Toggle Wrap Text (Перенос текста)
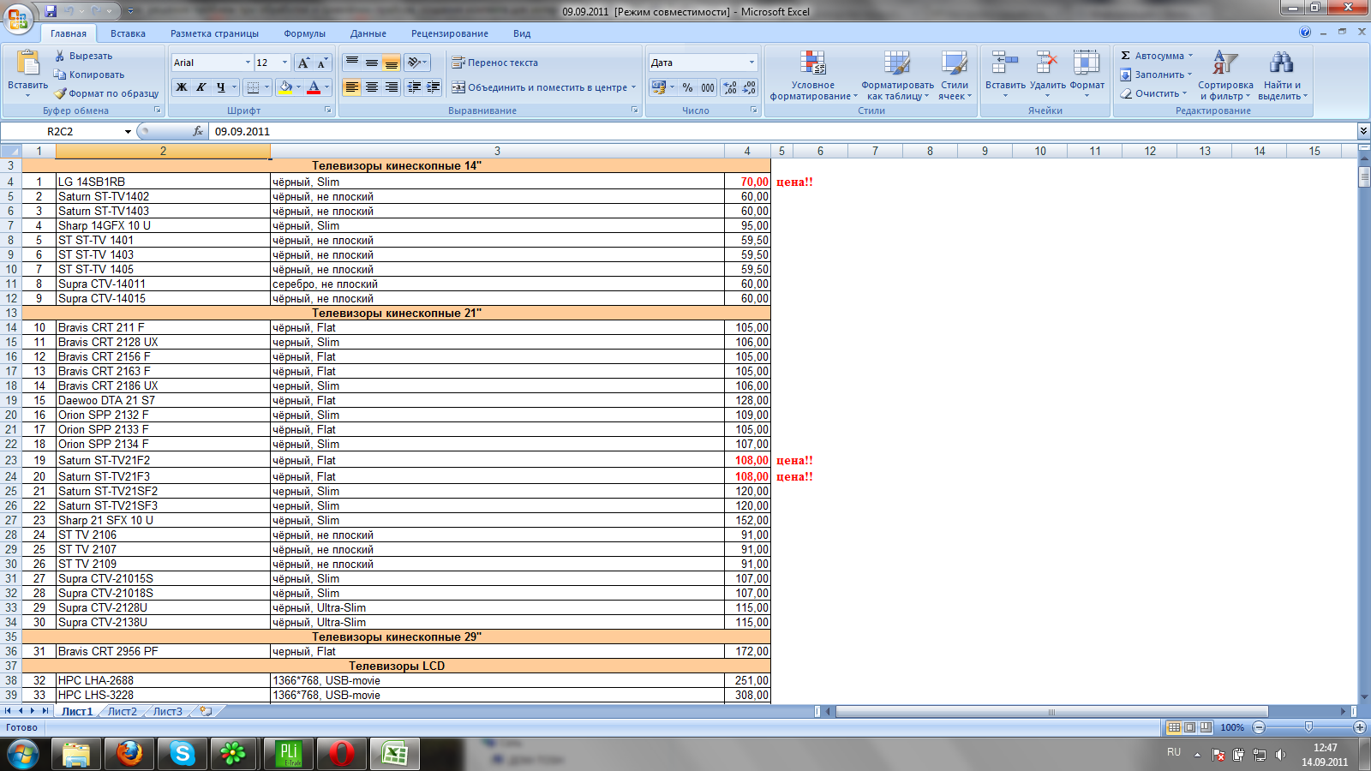 (495, 63)
